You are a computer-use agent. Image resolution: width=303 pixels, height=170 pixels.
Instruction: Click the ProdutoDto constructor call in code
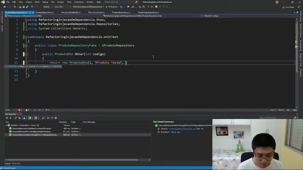coord(78,63)
